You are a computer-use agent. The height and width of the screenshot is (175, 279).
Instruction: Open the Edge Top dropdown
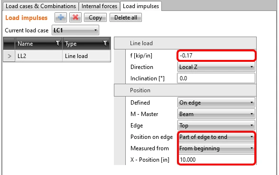[x=216, y=126]
